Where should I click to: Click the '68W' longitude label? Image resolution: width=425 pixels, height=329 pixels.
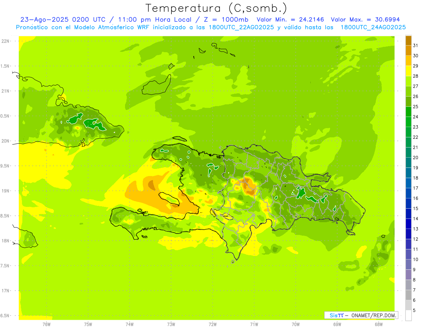[x=379, y=324]
